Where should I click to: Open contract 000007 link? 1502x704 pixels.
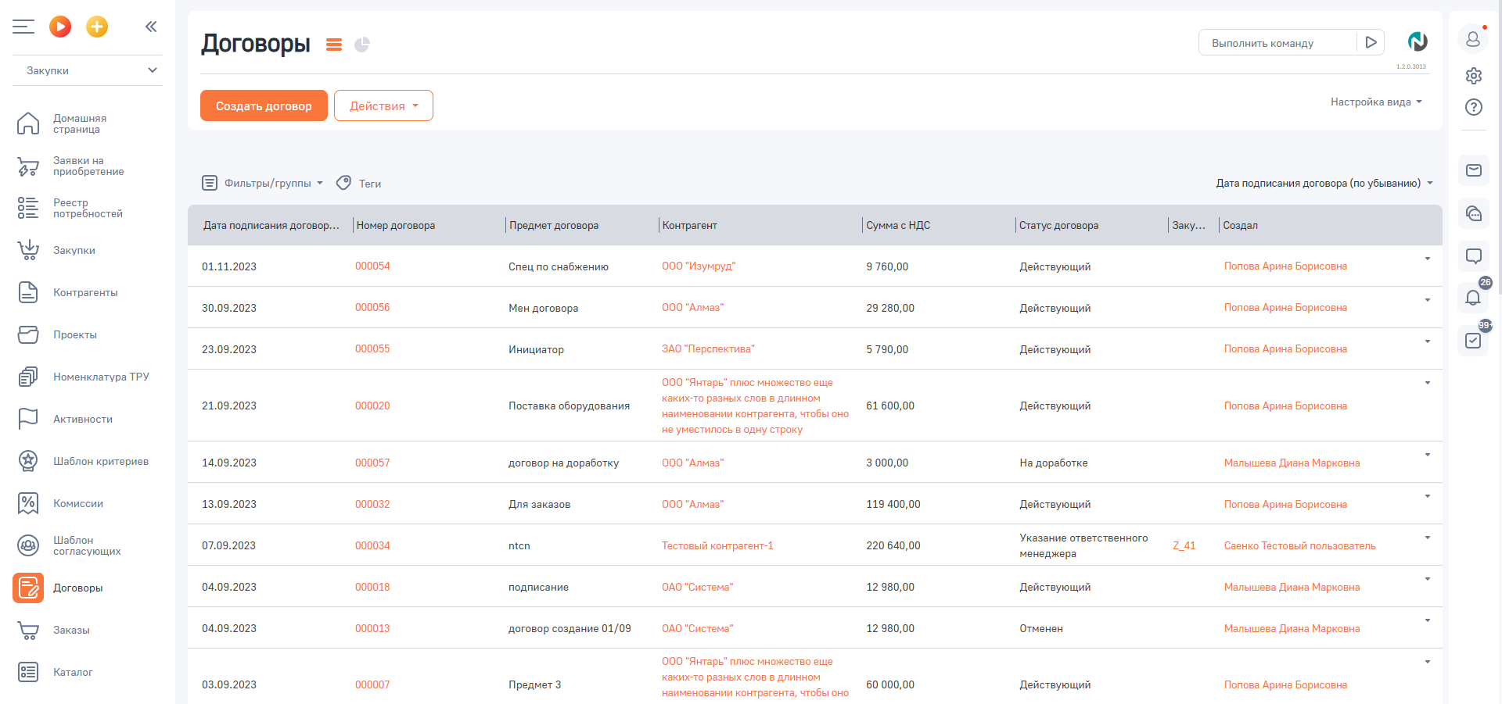click(372, 684)
